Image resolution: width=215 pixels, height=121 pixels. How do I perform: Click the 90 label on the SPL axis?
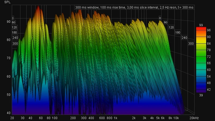click(9, 22)
